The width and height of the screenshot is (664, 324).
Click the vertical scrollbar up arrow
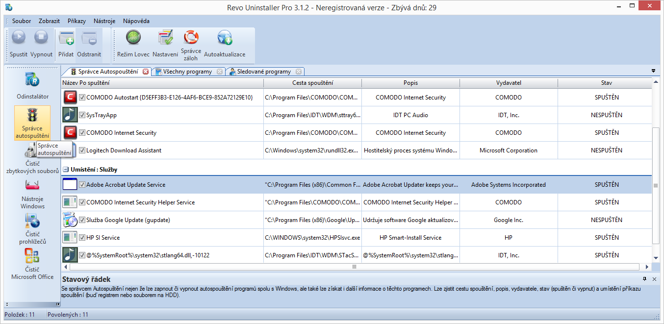tap(656, 82)
